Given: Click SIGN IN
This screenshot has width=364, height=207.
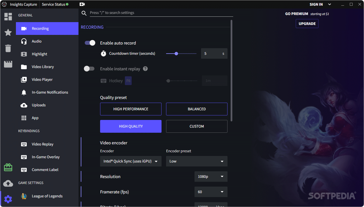Looking at the screenshot, I should click(x=316, y=4).
